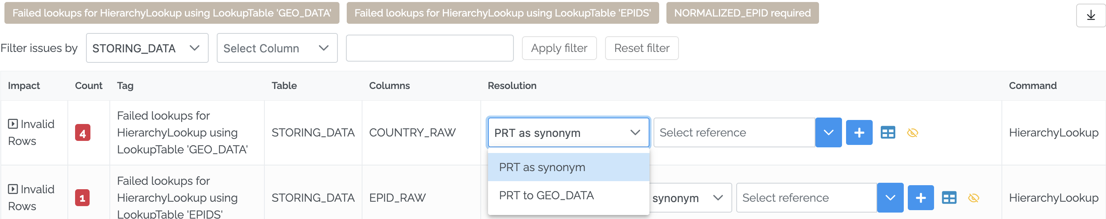Open table view icon in EPID_RAW row
Screen dimensions: 1106x219
click(949, 198)
